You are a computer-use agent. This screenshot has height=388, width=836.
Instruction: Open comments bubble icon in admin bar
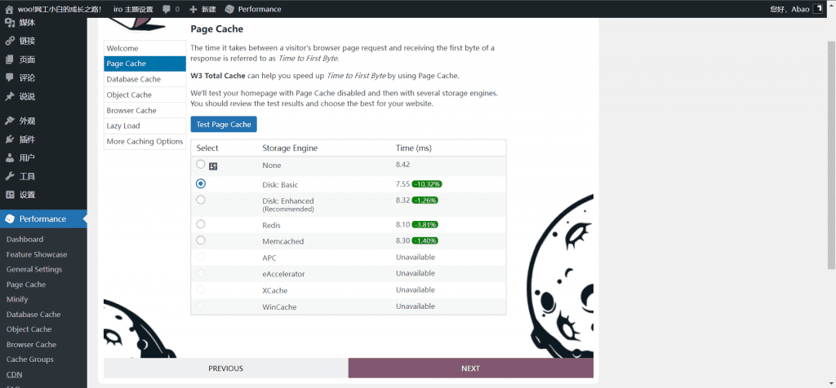click(x=167, y=9)
